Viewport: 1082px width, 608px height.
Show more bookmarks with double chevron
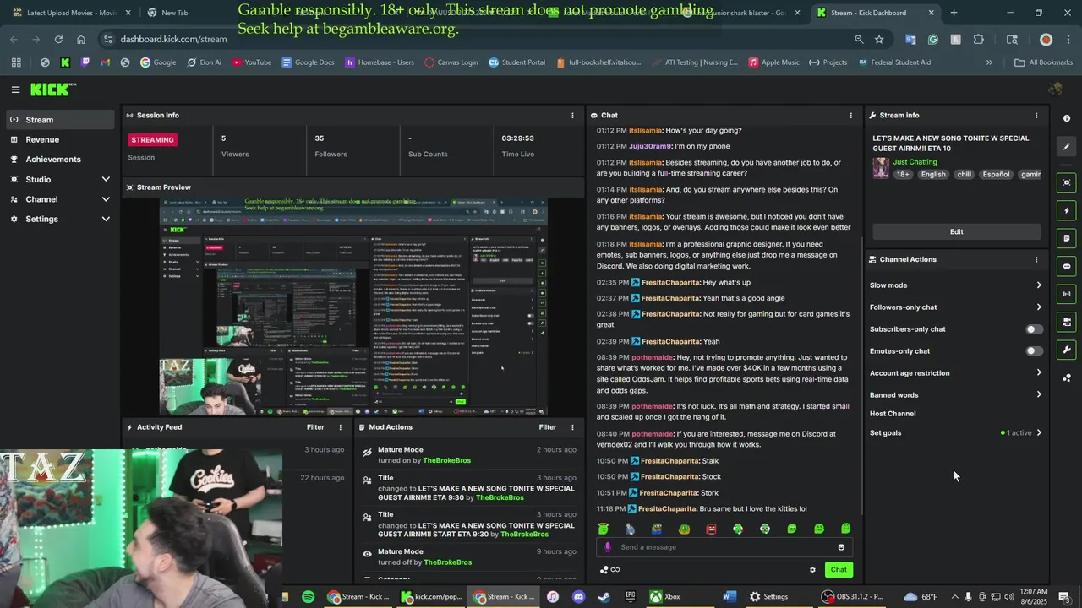(x=989, y=62)
